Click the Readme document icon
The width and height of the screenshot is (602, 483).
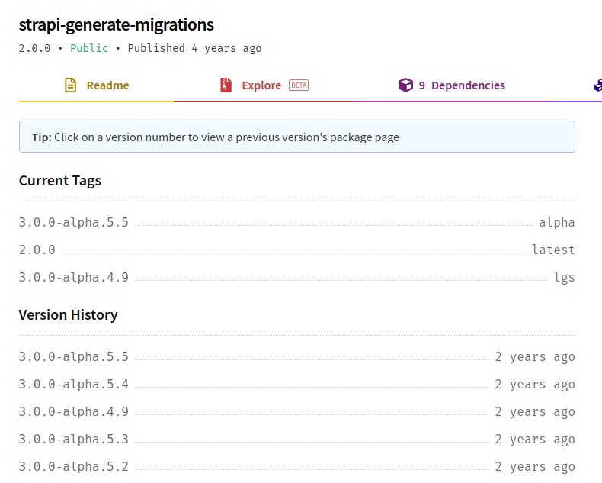(70, 85)
